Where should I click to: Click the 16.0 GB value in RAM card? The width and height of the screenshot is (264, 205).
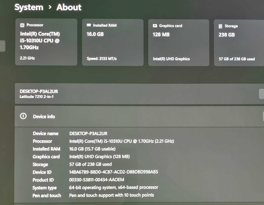tap(95, 34)
